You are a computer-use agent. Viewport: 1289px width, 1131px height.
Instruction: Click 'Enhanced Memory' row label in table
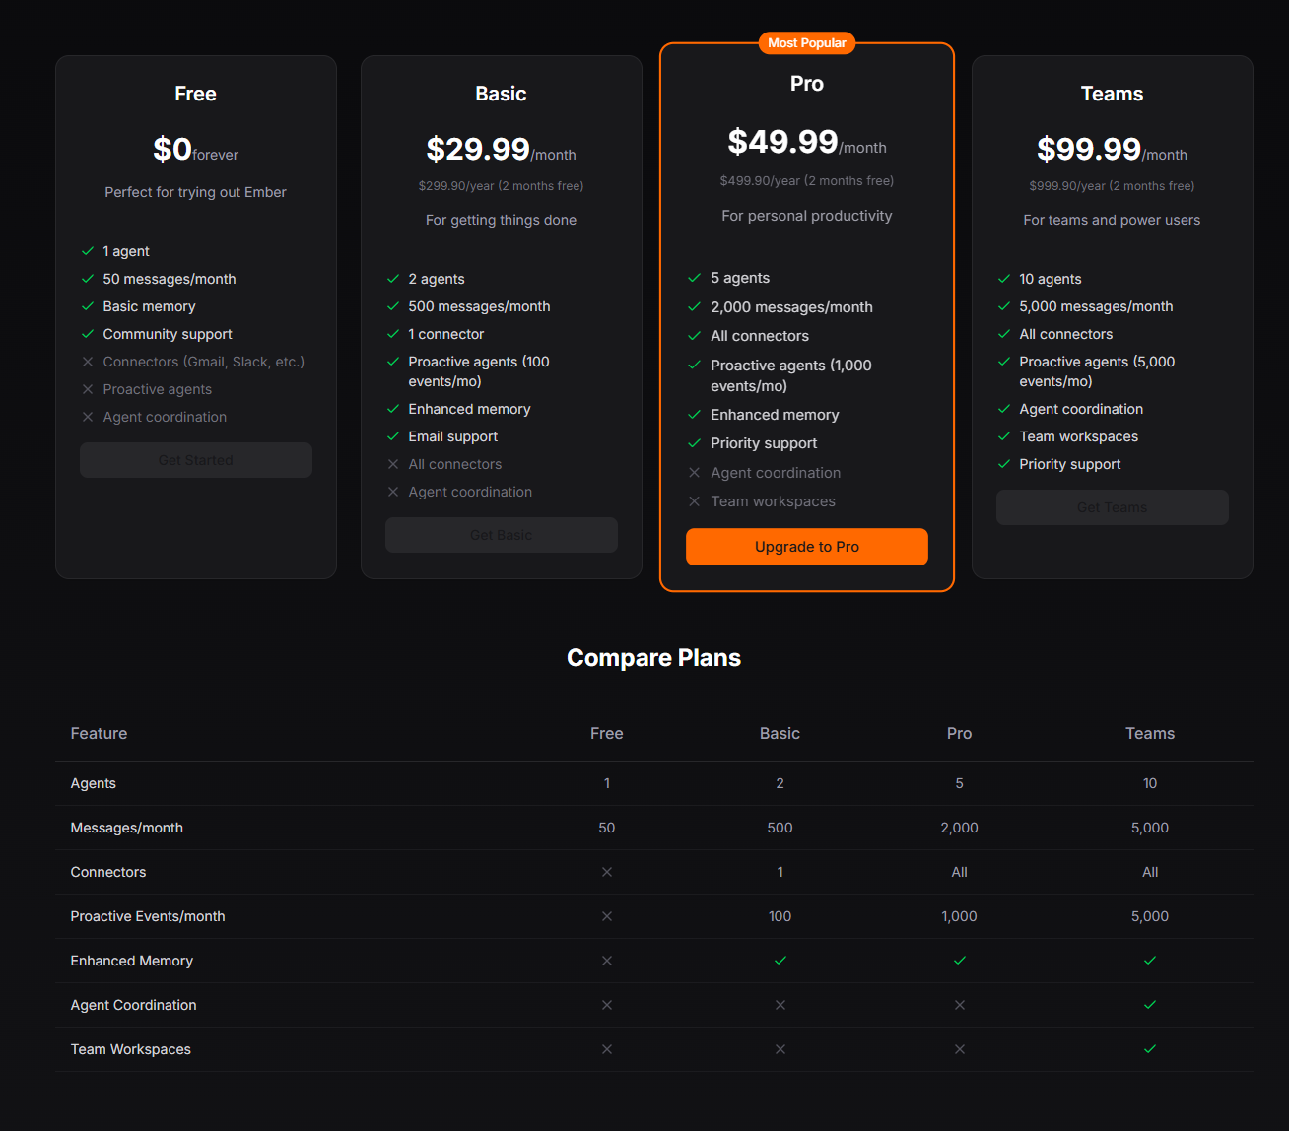point(131,961)
